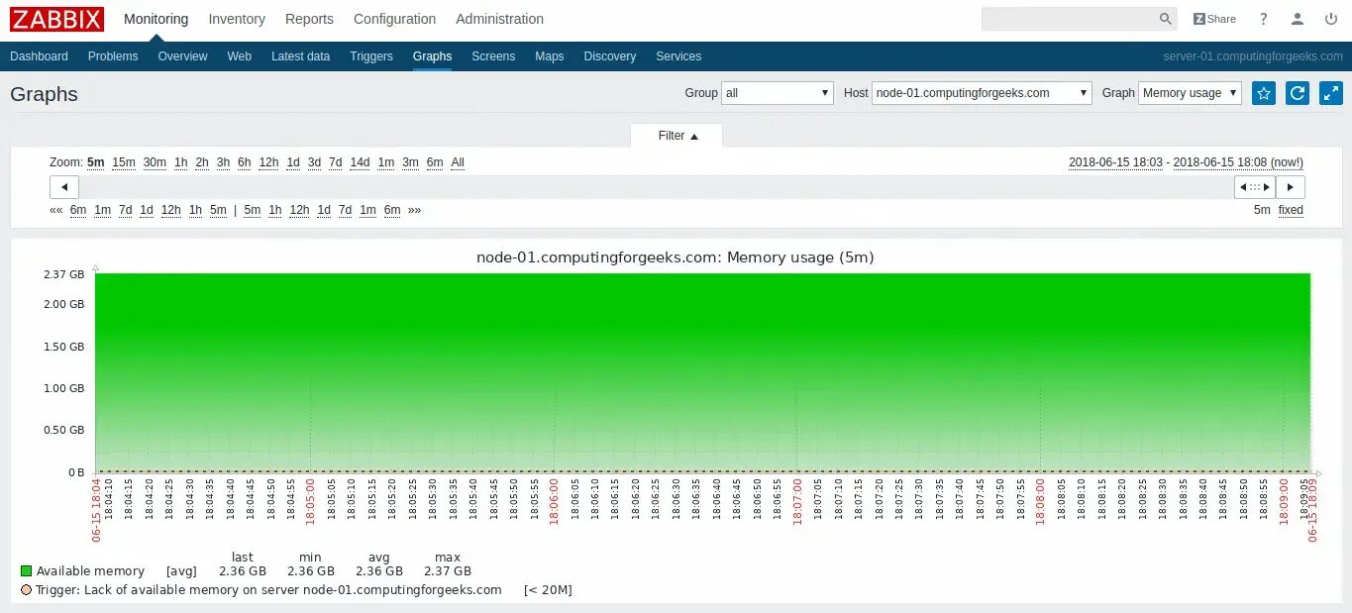The width and height of the screenshot is (1352, 613).
Task: Click the scroll left arrow button
Action: pyautogui.click(x=64, y=187)
